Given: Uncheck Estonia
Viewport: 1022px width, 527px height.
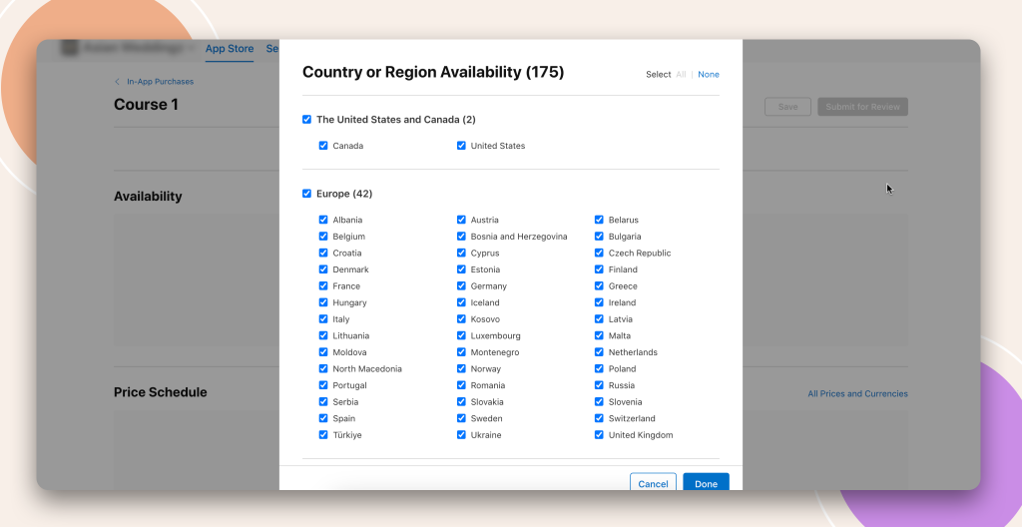Looking at the screenshot, I should click(461, 269).
